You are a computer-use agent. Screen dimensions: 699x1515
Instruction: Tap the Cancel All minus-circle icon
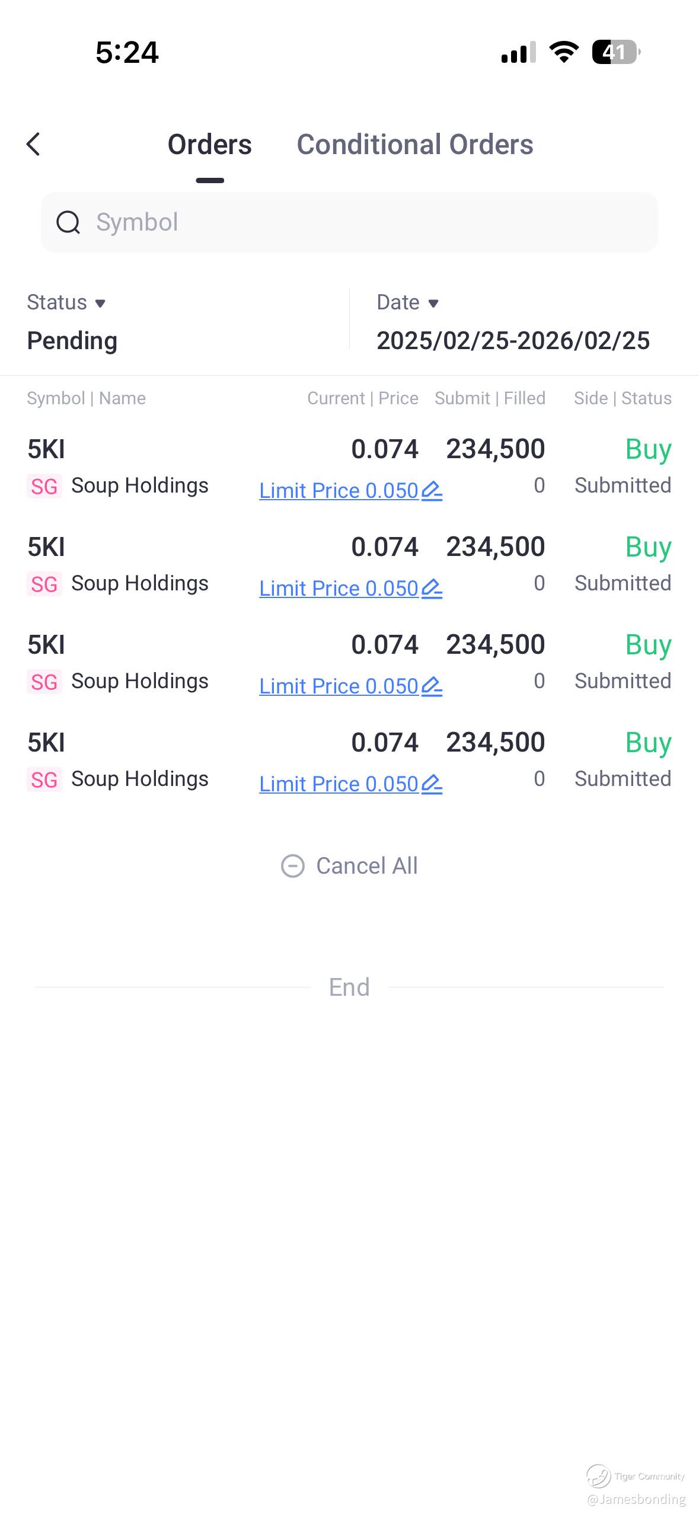(292, 866)
